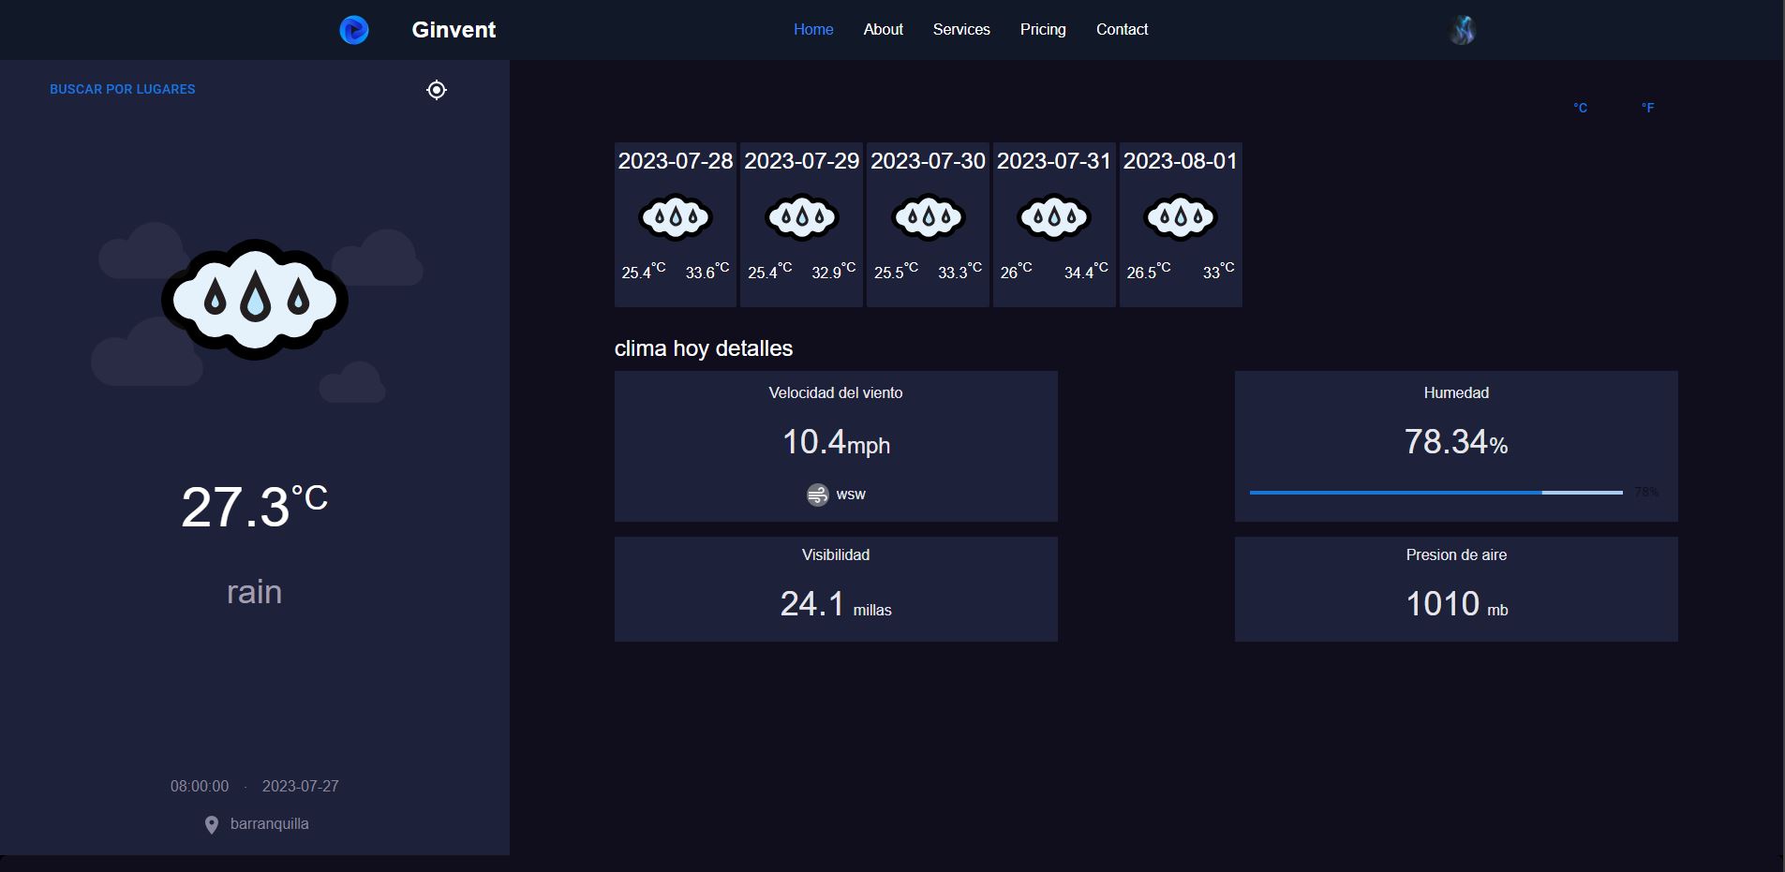This screenshot has height=872, width=1785.
Task: Go to the About page
Action: [x=883, y=30]
